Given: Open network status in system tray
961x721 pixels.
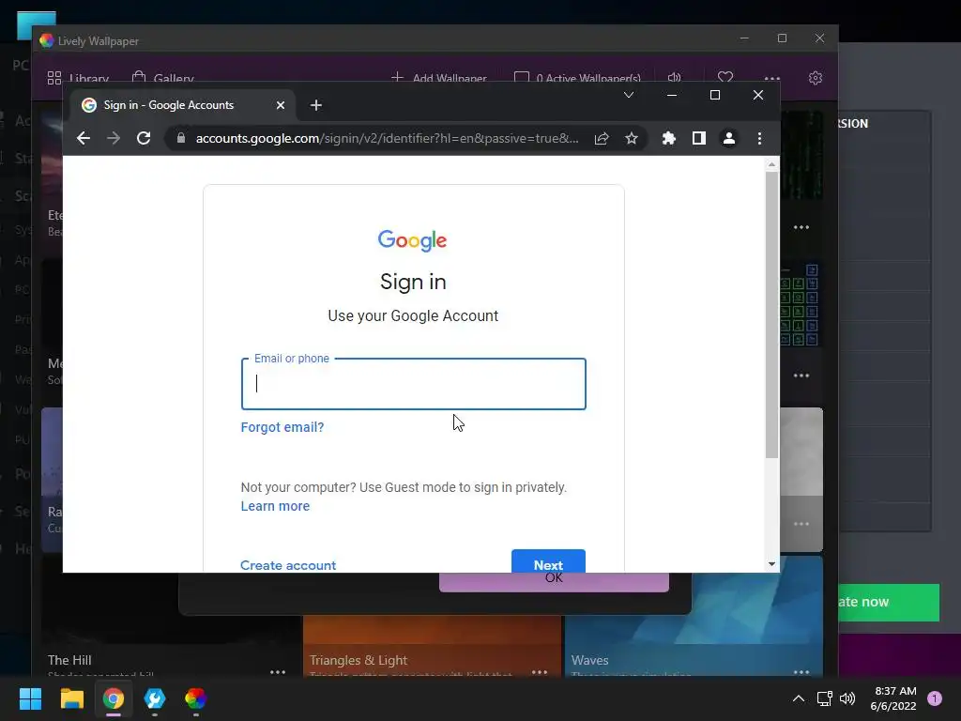Looking at the screenshot, I should tap(824, 698).
